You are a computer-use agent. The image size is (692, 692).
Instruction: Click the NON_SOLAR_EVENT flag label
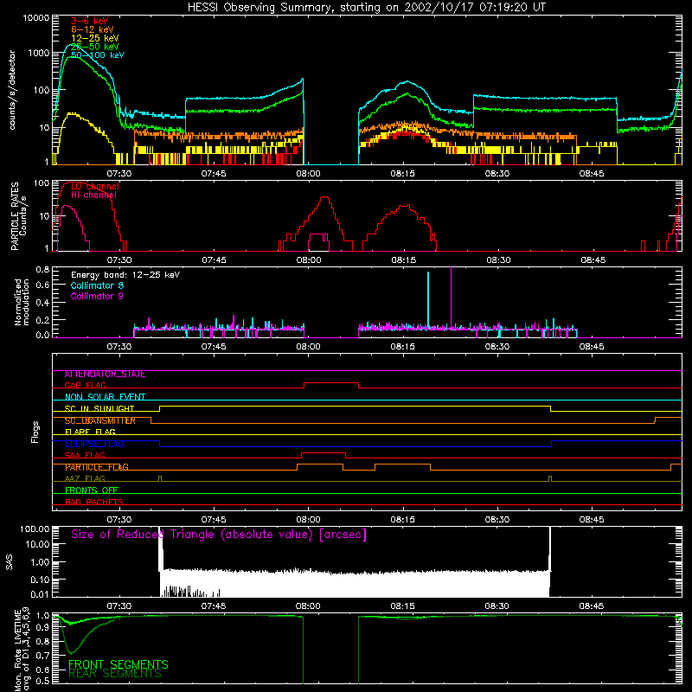pos(105,397)
